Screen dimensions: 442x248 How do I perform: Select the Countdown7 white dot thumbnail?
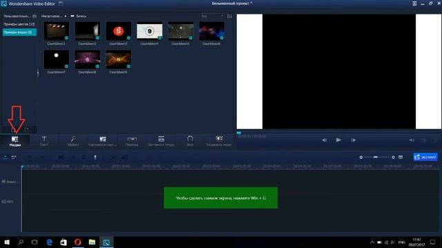click(x=57, y=59)
